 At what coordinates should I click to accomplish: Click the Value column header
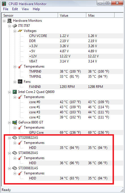[x=72, y=16]
